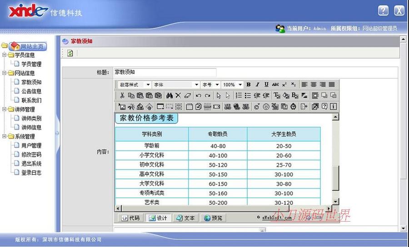Apply superscript formatting
Viewport: 409px width, 247px height.
(284, 84)
